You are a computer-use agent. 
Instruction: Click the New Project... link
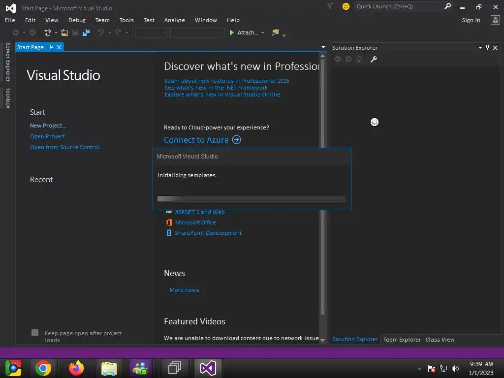pyautogui.click(x=48, y=126)
